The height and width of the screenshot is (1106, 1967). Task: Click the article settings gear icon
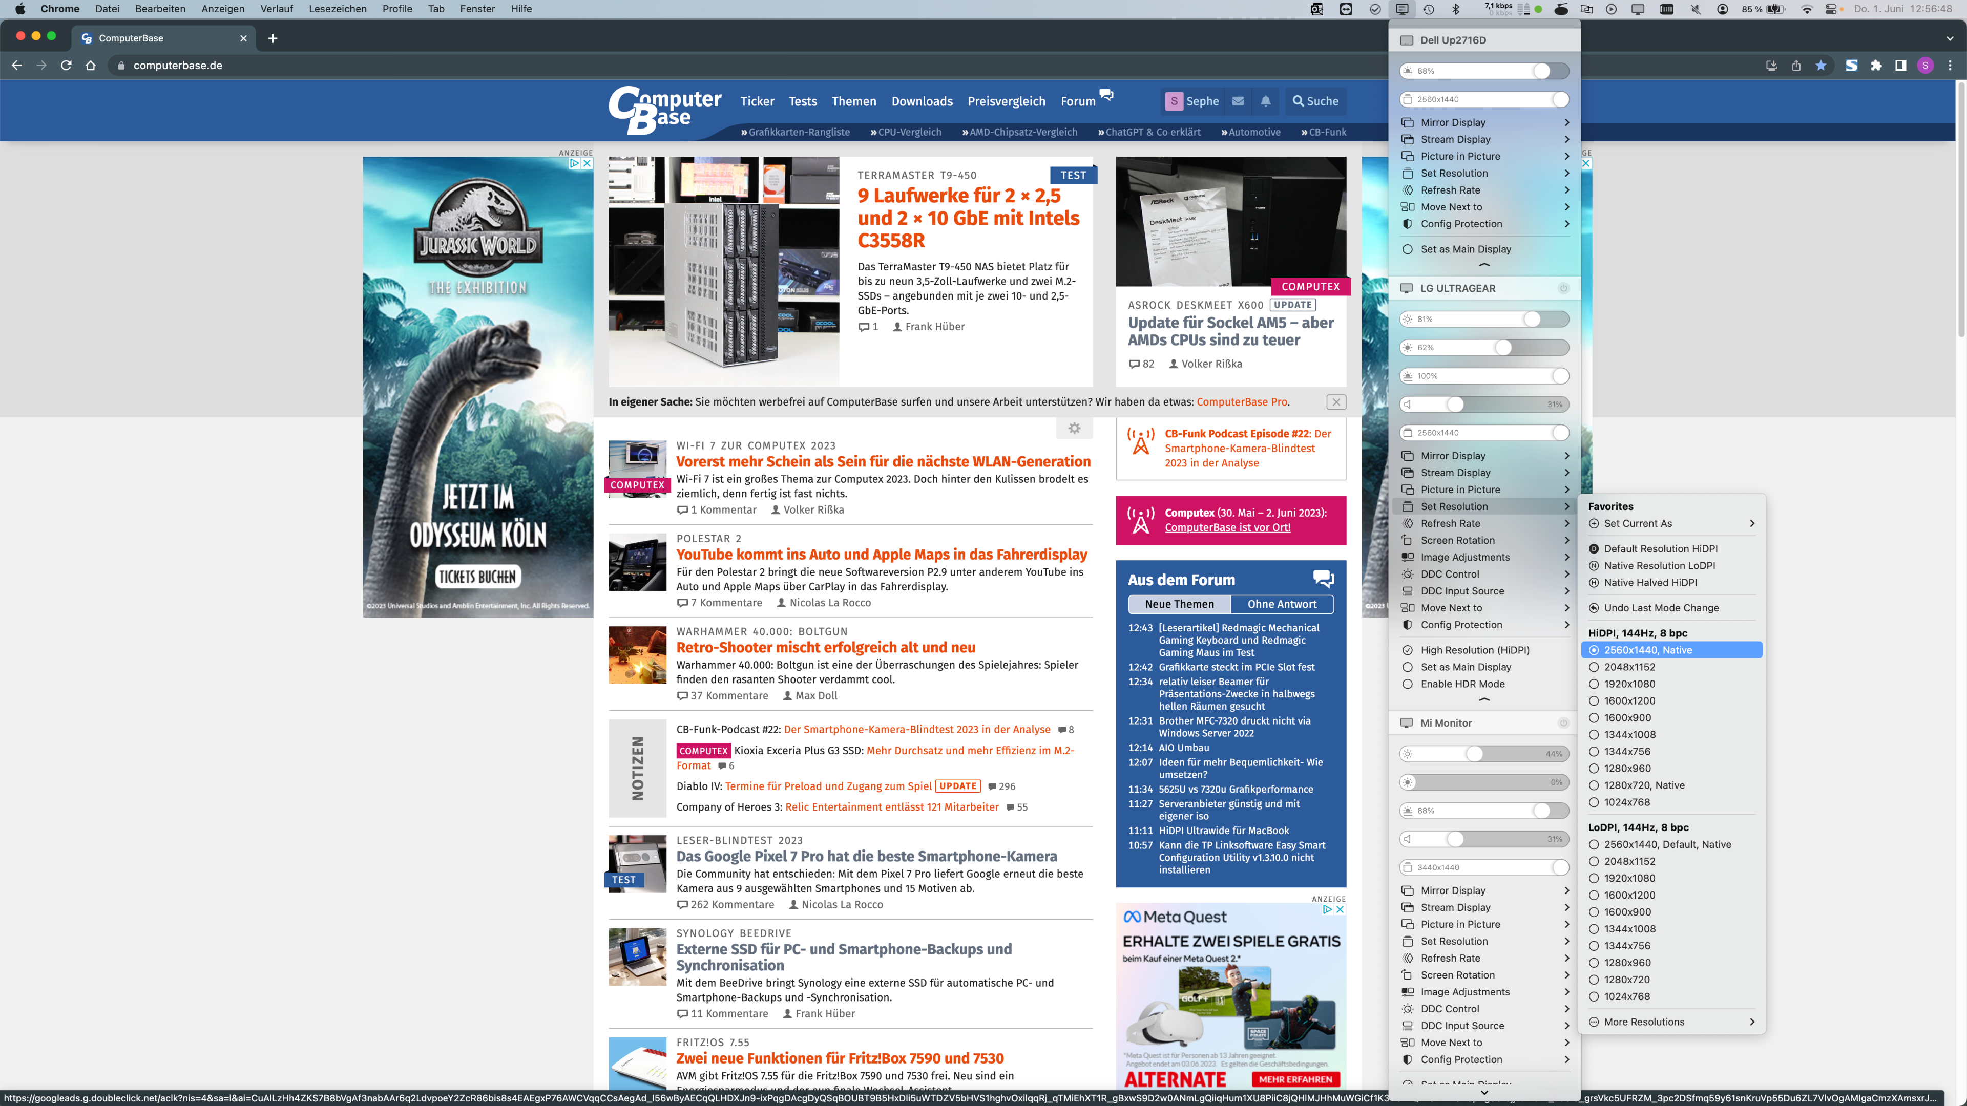[1074, 428]
